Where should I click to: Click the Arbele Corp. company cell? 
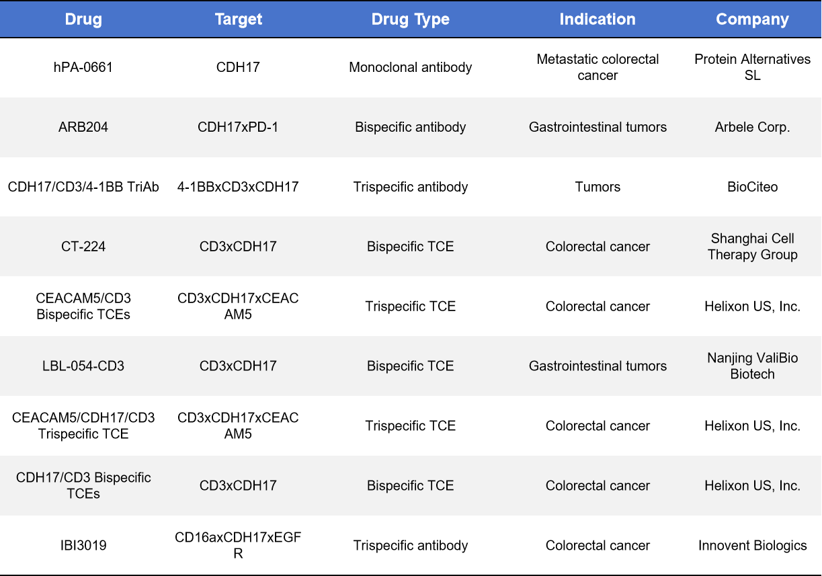coord(752,127)
